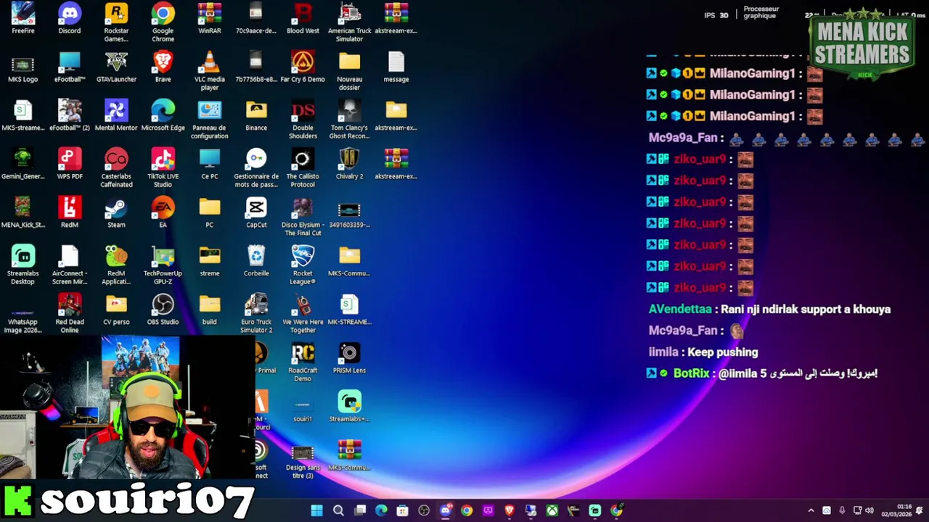Screen dimensions: 929x522
Task: Open RoadCraft Demo desktop shortcut
Action: pos(303,362)
